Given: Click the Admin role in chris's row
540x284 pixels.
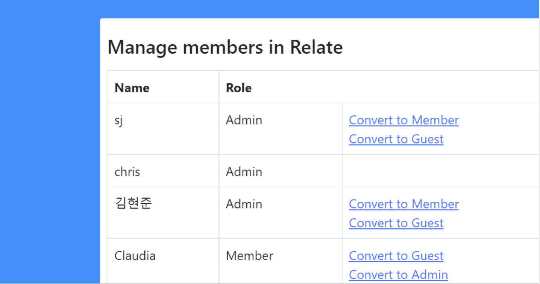Looking at the screenshot, I should coord(244,172).
